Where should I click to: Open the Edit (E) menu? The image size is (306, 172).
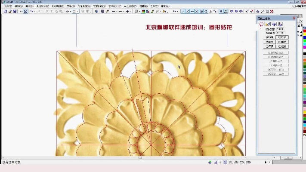point(29,6)
